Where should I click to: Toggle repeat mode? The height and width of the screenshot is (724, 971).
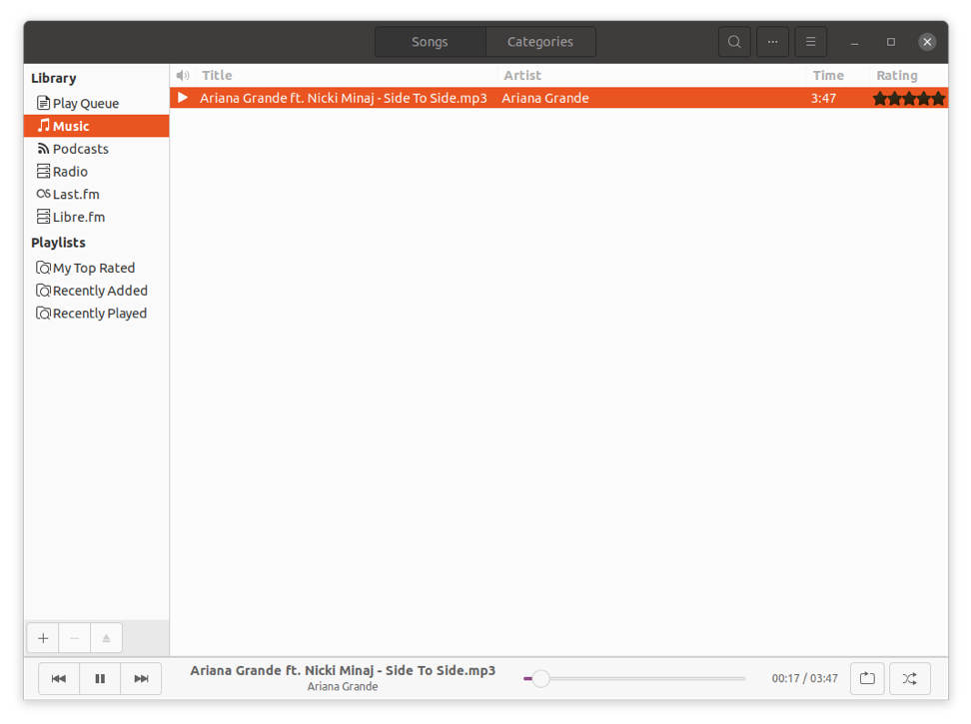point(867,679)
